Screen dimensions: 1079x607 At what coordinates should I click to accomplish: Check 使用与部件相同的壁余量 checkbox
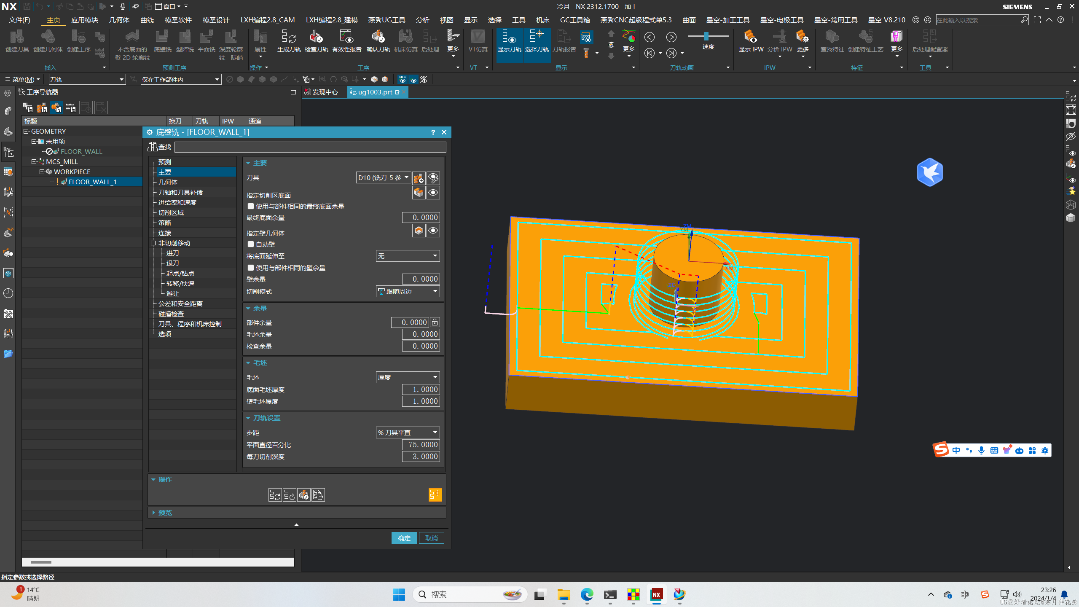[251, 268]
